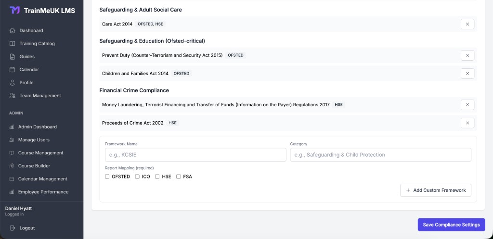Tick the FSA report mapping checkbox
493x239 pixels.
pyautogui.click(x=178, y=176)
